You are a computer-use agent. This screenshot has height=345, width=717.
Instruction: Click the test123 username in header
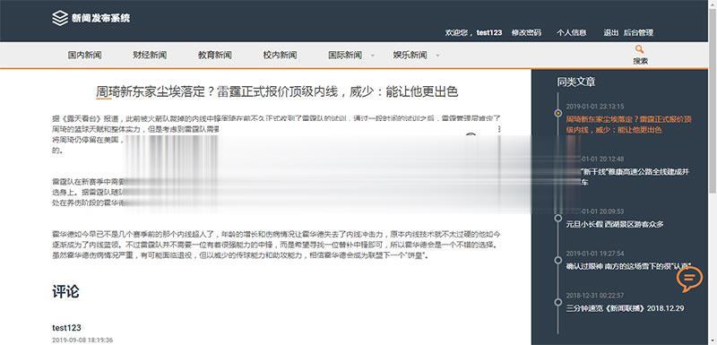tap(488, 33)
